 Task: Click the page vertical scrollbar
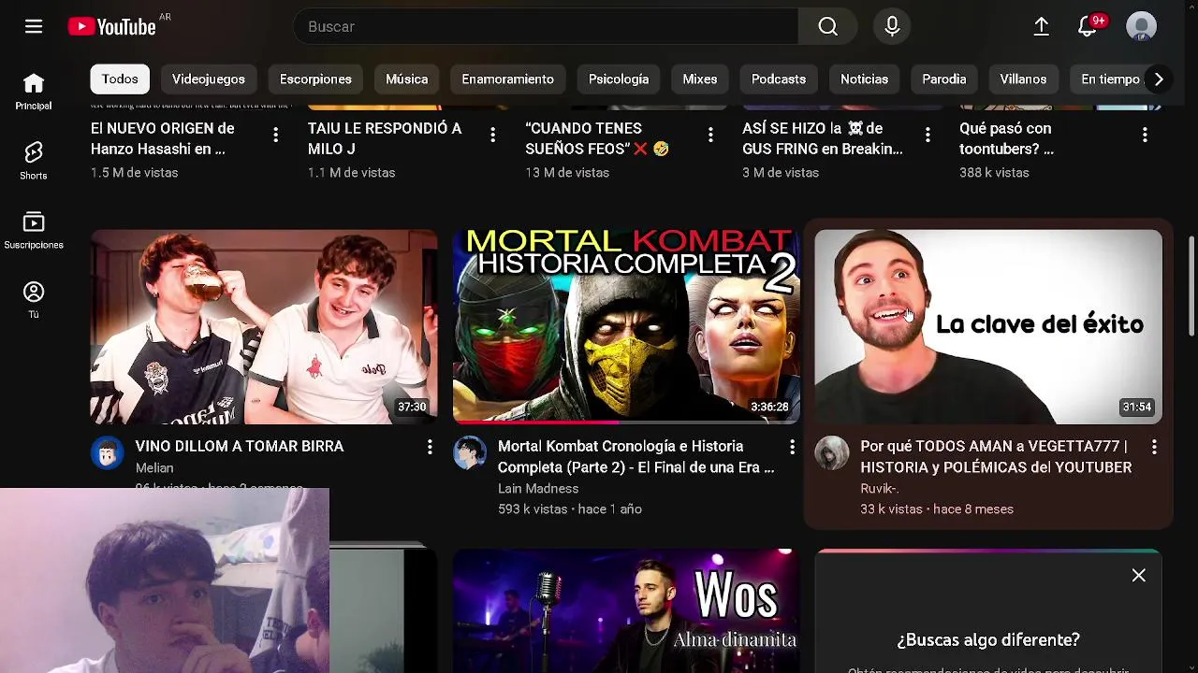tap(1191, 285)
